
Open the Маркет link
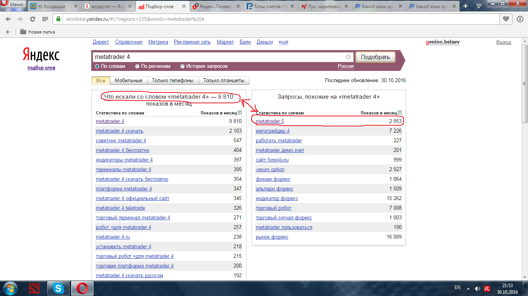coord(225,42)
